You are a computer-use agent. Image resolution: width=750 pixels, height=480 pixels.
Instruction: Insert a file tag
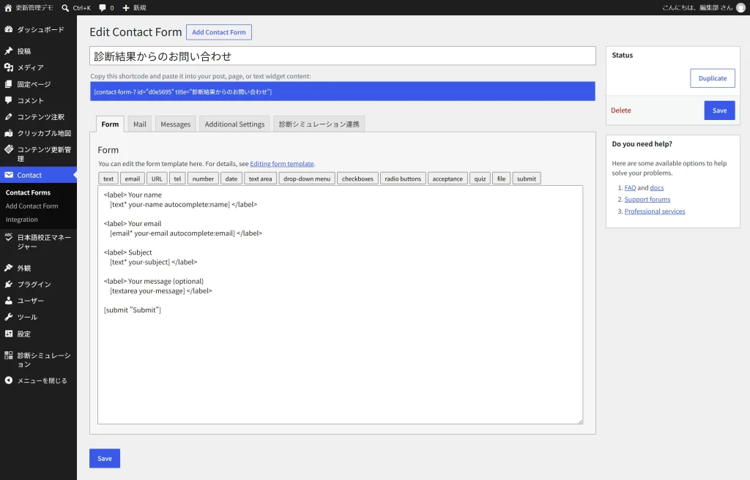pyautogui.click(x=501, y=179)
